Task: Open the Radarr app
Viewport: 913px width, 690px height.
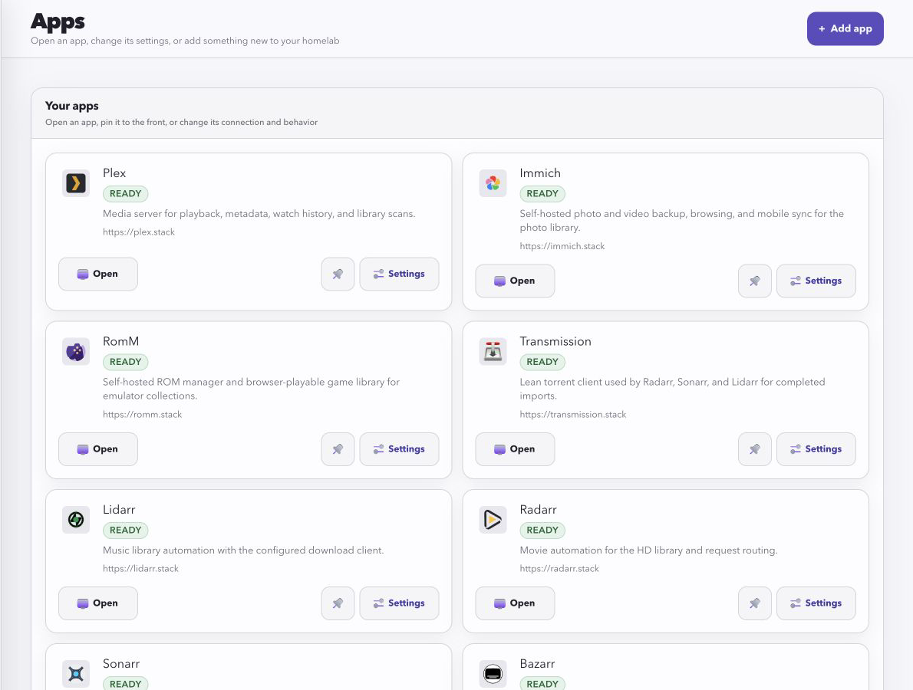Action: pyautogui.click(x=515, y=603)
